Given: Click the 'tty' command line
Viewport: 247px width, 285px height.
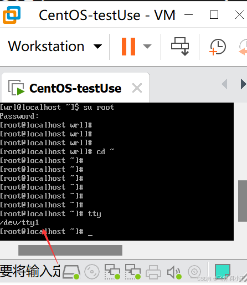Looking at the screenshot, I should [x=50, y=214].
